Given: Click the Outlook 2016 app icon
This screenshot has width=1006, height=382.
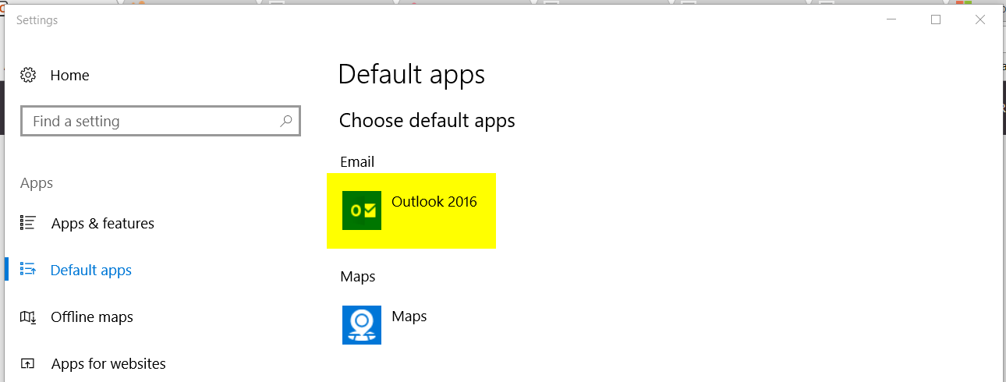Looking at the screenshot, I should (362, 210).
